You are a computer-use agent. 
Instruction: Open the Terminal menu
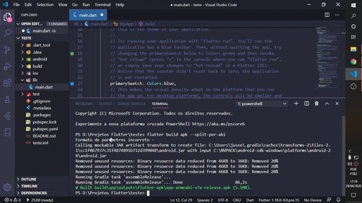[x=102, y=5]
